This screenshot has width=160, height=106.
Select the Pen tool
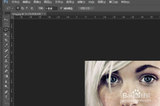pos(6,92)
